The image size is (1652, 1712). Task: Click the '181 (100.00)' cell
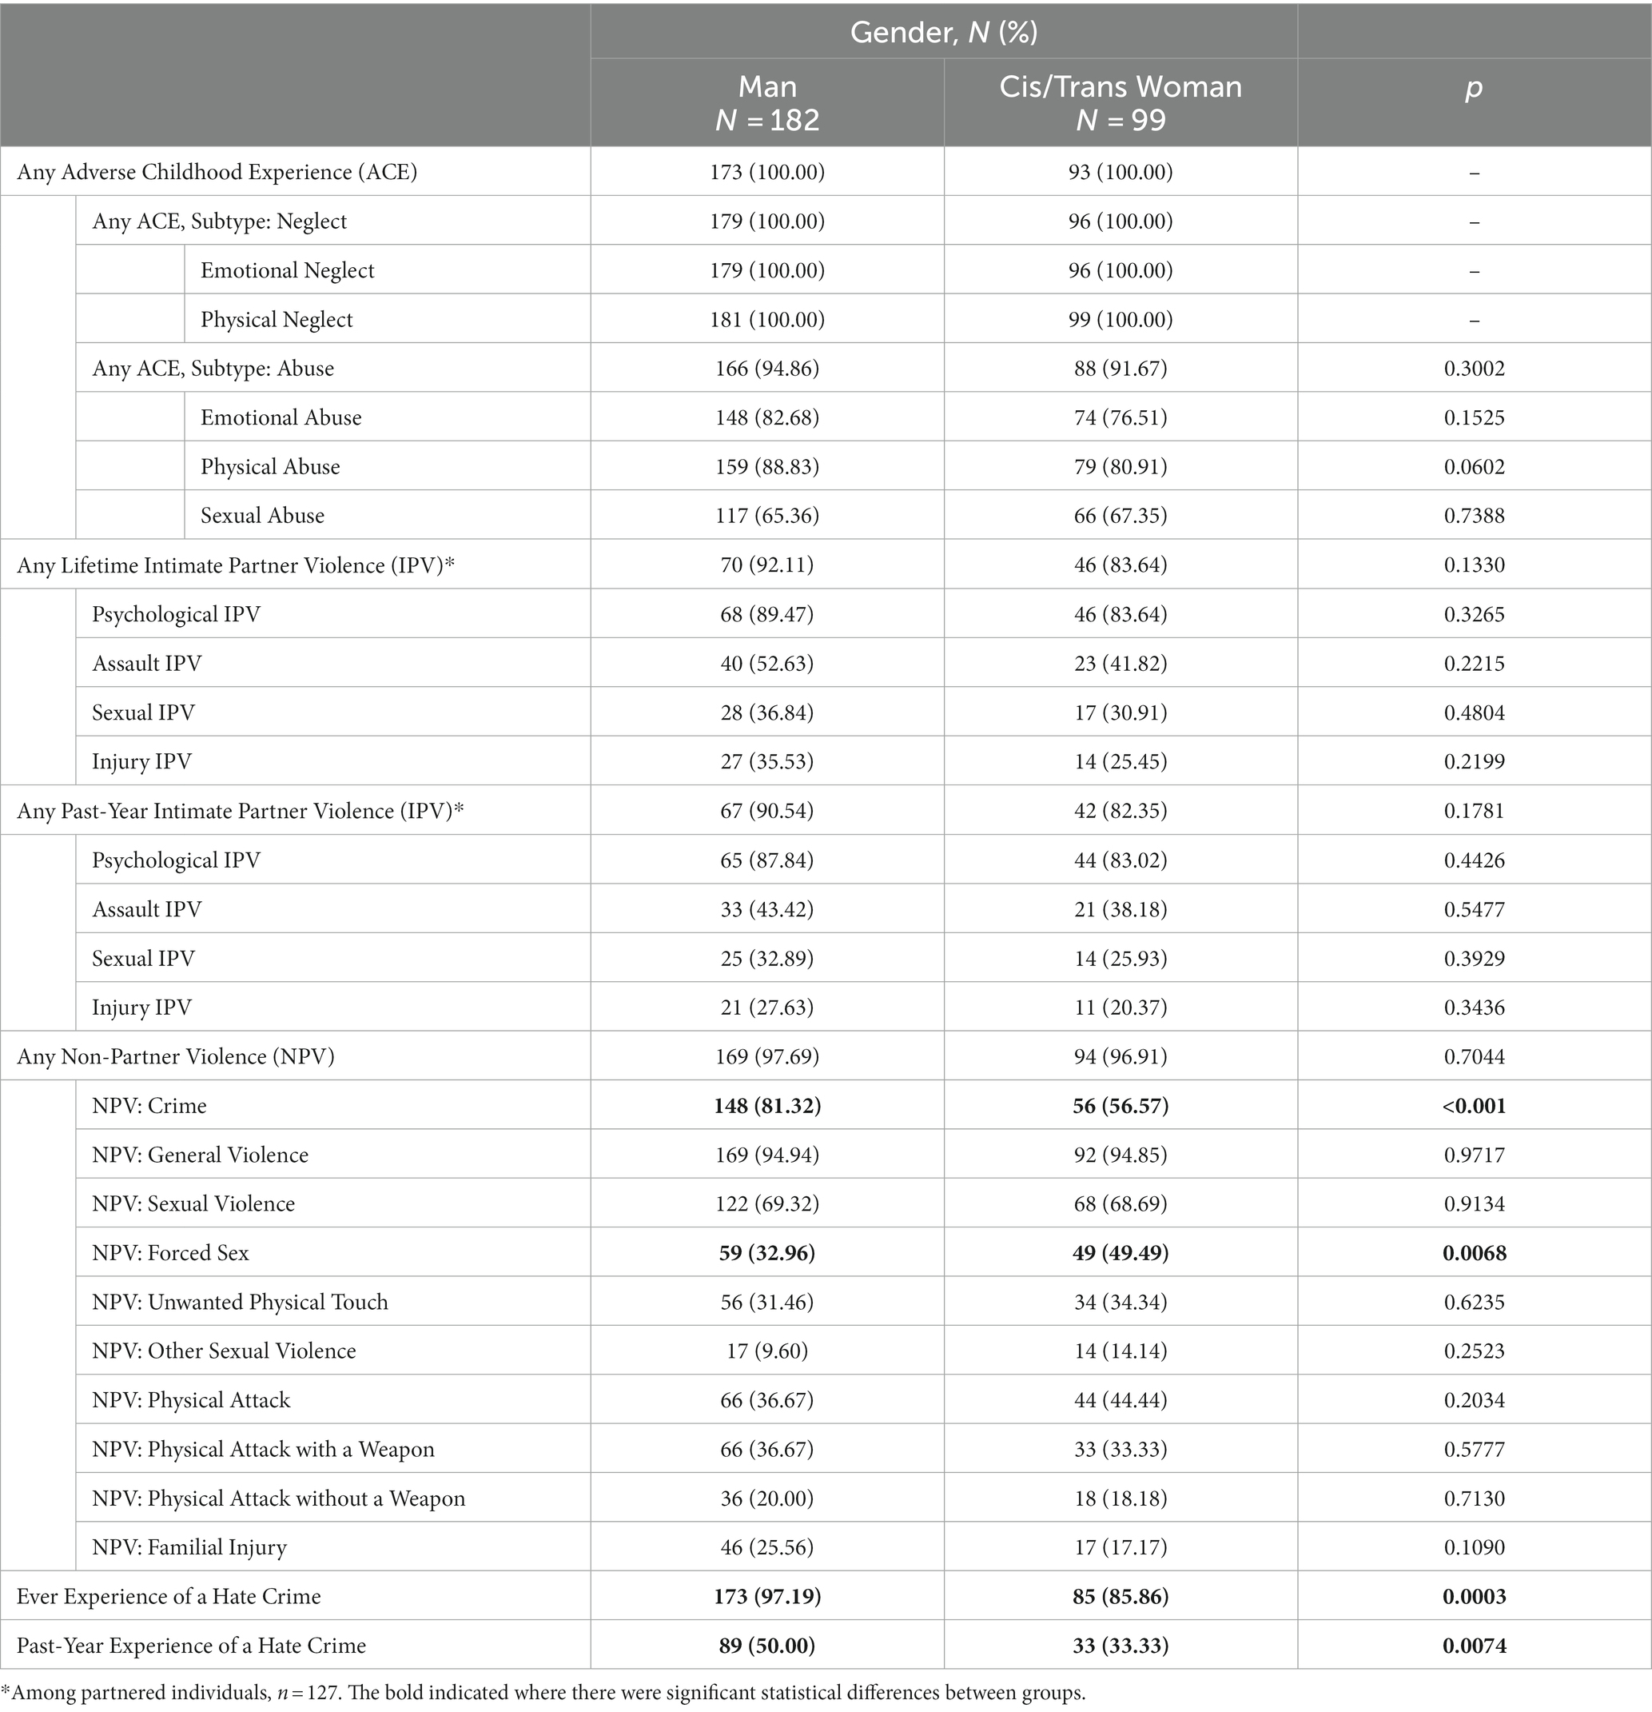767,319
